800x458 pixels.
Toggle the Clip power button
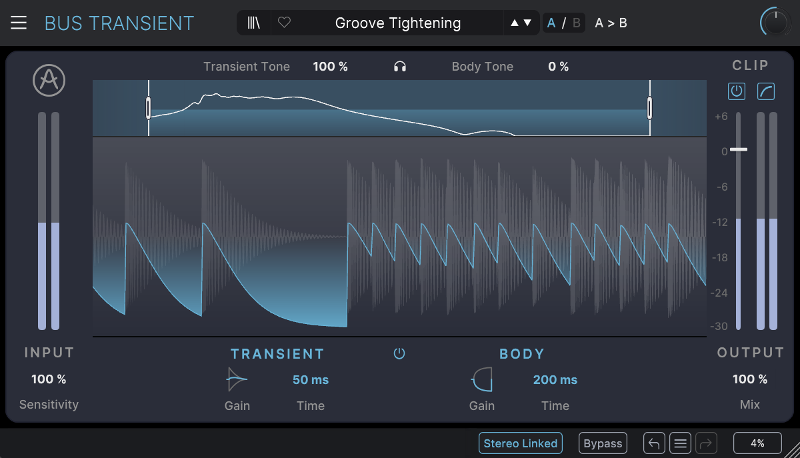[736, 91]
